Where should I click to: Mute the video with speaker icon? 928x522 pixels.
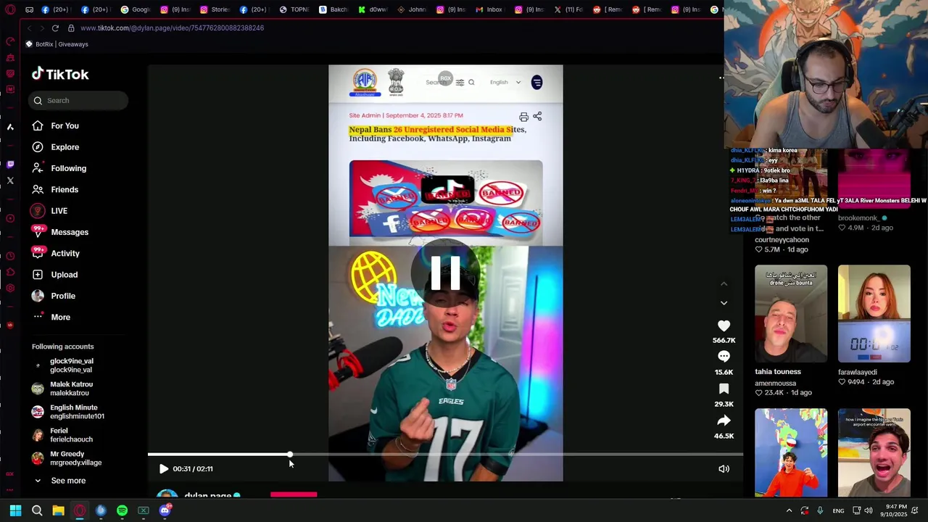pyautogui.click(x=724, y=469)
